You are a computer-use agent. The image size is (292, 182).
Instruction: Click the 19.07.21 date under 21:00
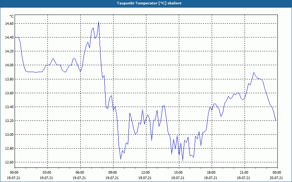click(243, 178)
